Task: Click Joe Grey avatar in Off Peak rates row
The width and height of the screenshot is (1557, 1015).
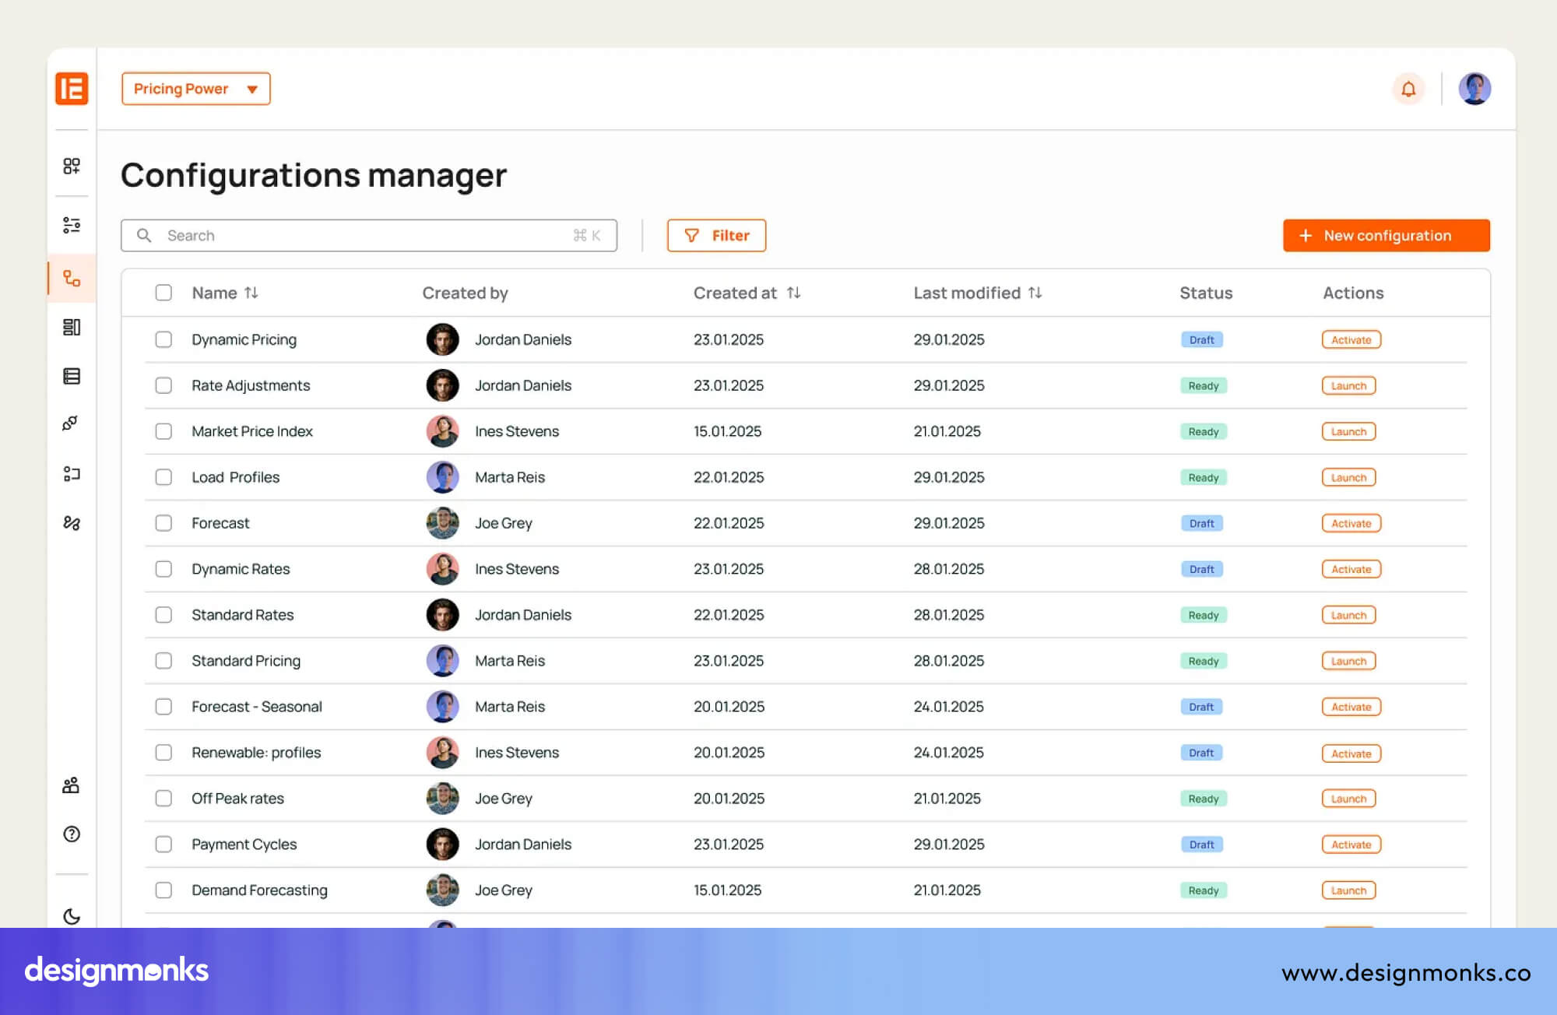Action: 442,799
